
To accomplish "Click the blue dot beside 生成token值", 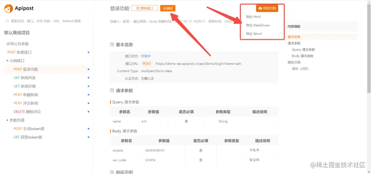I will point(89,129).
